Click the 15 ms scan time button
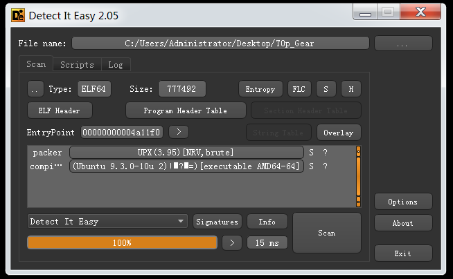The height and width of the screenshot is (279, 453). tap(267, 242)
